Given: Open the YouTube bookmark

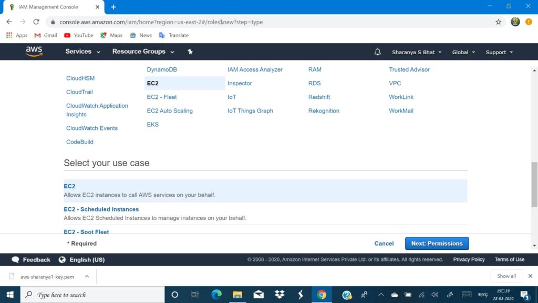Looking at the screenshot, I should pyautogui.click(x=79, y=35).
